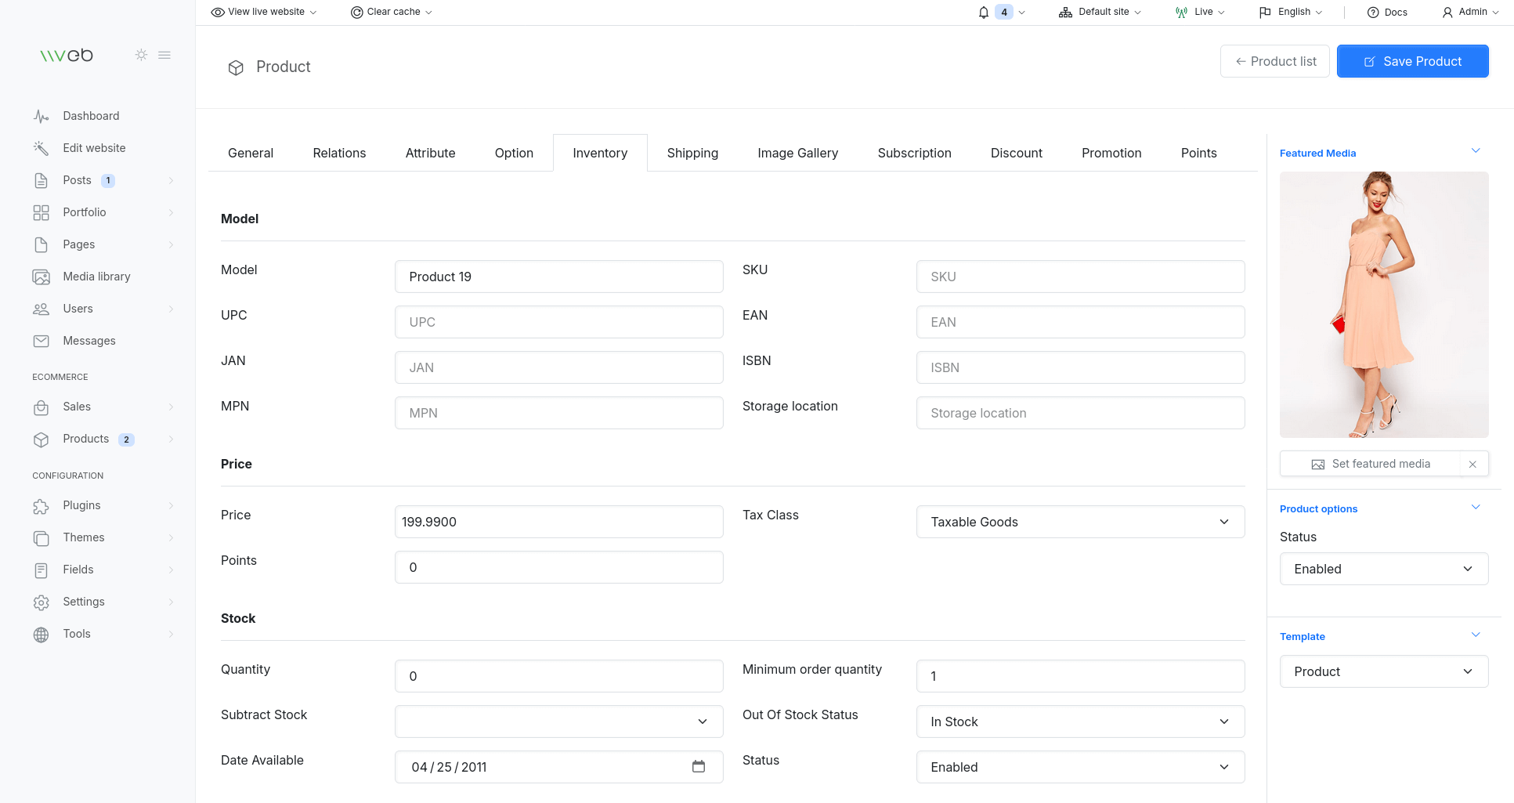Select the Edit website wrench icon

pos(41,147)
